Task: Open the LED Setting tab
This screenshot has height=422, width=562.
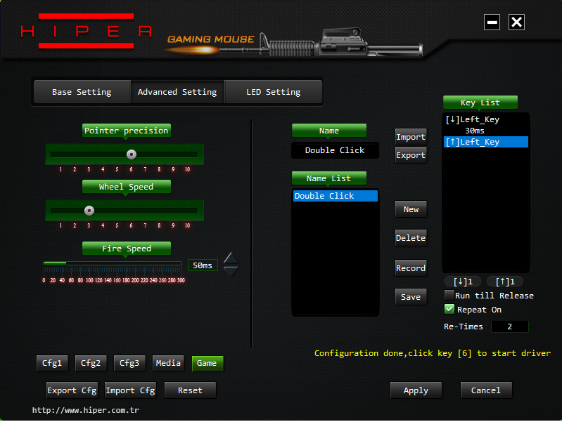Action: (273, 92)
